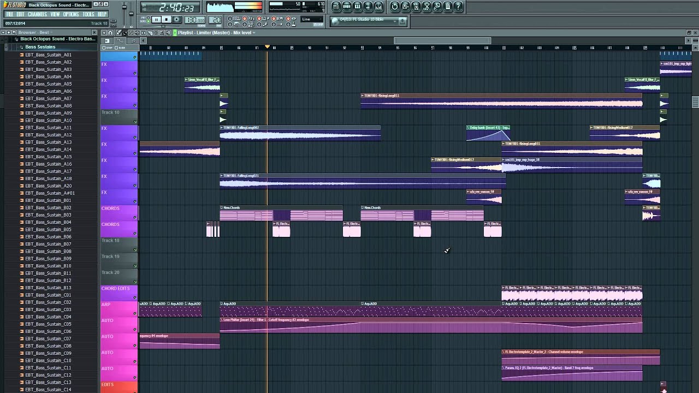
Task: Click the record button
Action: coord(176,20)
